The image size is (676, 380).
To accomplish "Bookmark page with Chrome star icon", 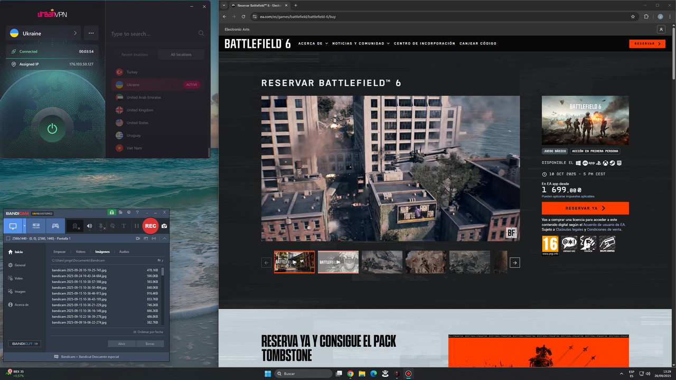I will click(x=633, y=16).
